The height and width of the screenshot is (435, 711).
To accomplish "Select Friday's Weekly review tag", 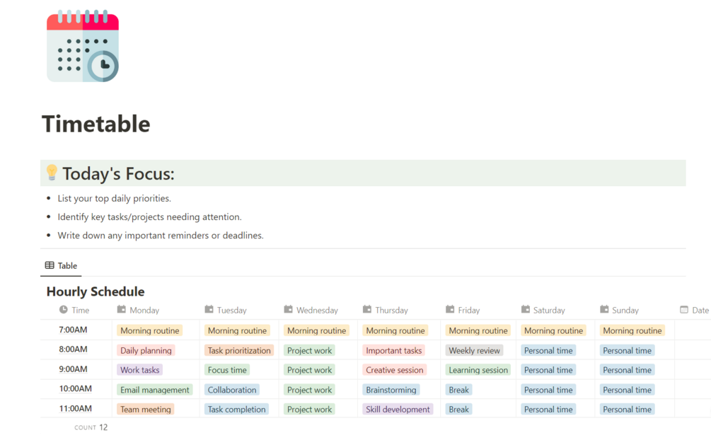I will coord(474,350).
